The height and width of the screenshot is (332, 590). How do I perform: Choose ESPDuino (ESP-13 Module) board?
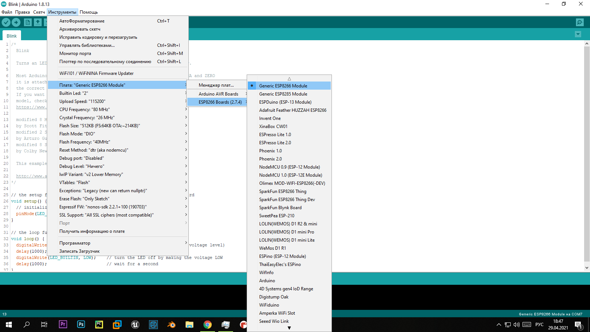click(x=289, y=102)
